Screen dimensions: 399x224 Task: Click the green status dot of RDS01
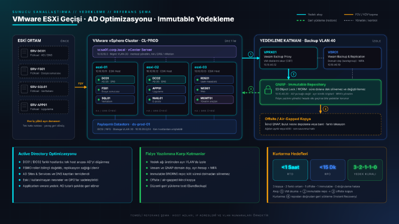(x=197, y=80)
